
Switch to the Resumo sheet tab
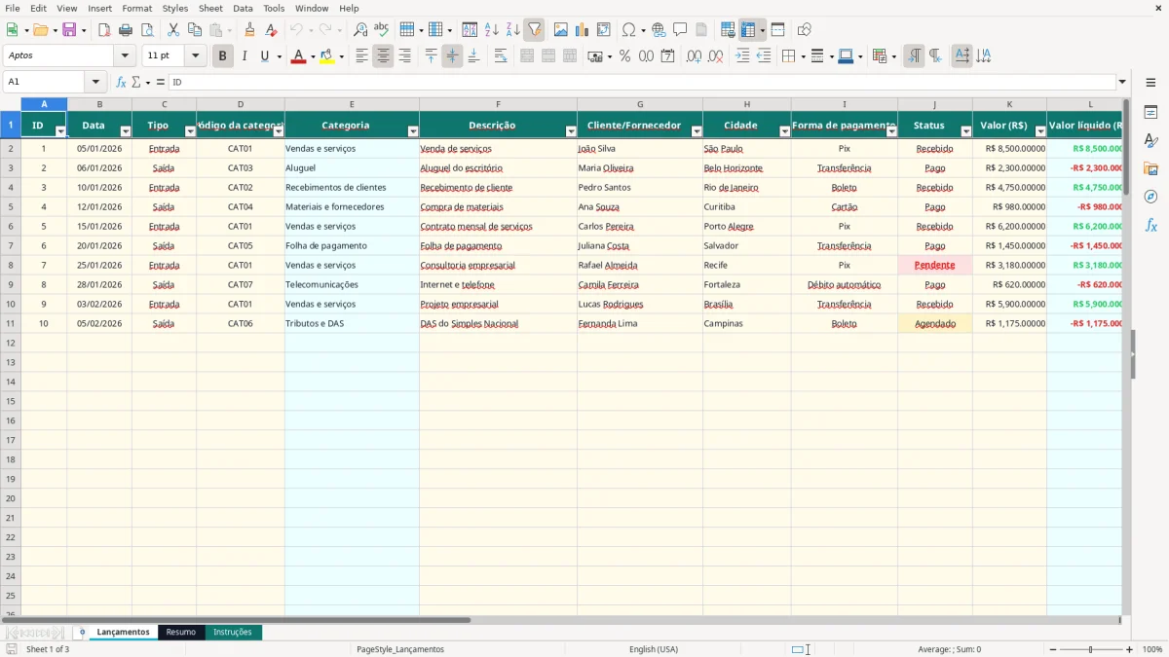(180, 633)
